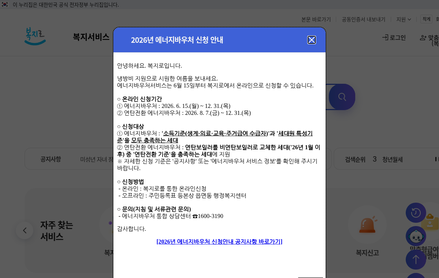Click '온라인 : 복지로를 통한 온라인신청' line
The width and height of the screenshot is (439, 278).
pos(162,189)
